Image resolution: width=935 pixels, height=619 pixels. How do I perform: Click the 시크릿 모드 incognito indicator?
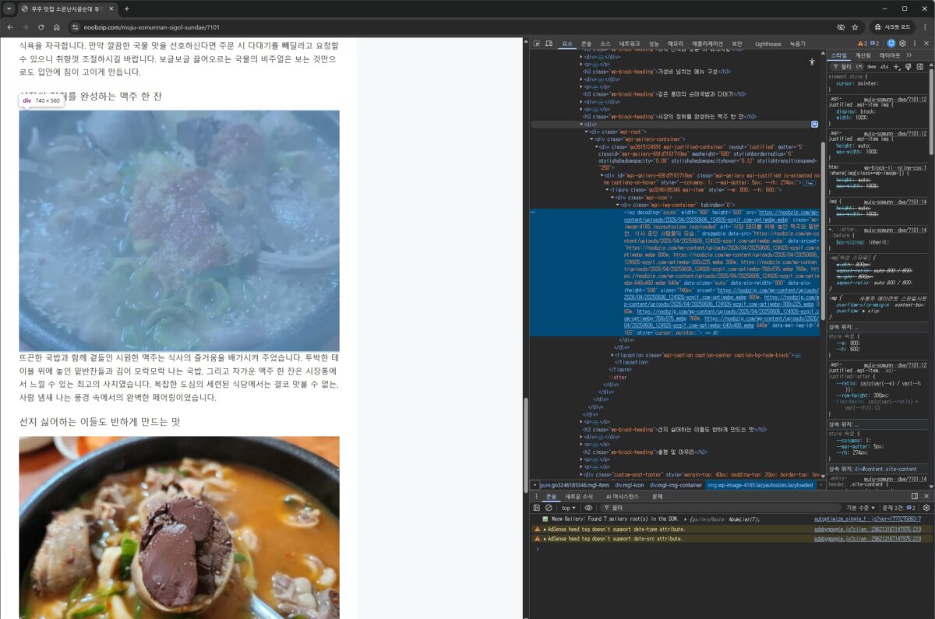891,26
